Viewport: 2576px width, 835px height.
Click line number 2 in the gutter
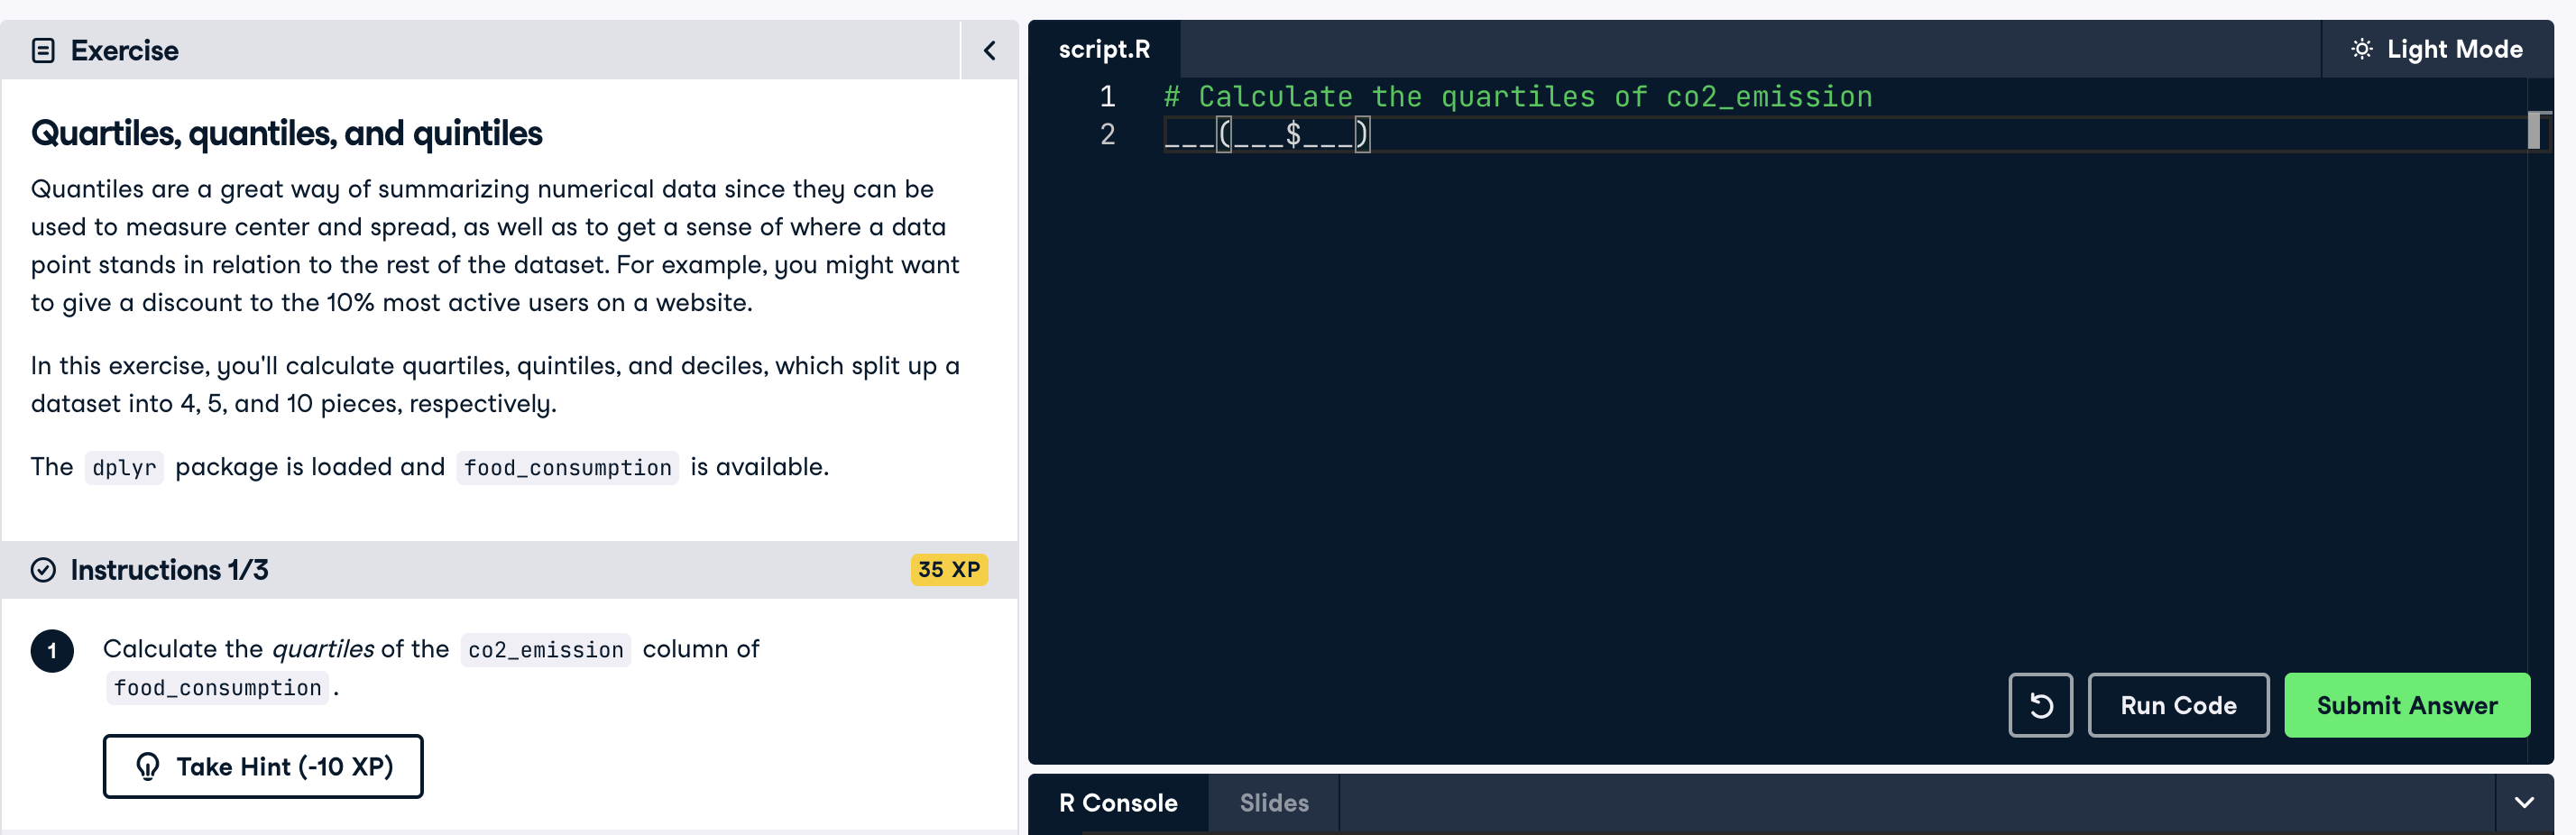1107,134
